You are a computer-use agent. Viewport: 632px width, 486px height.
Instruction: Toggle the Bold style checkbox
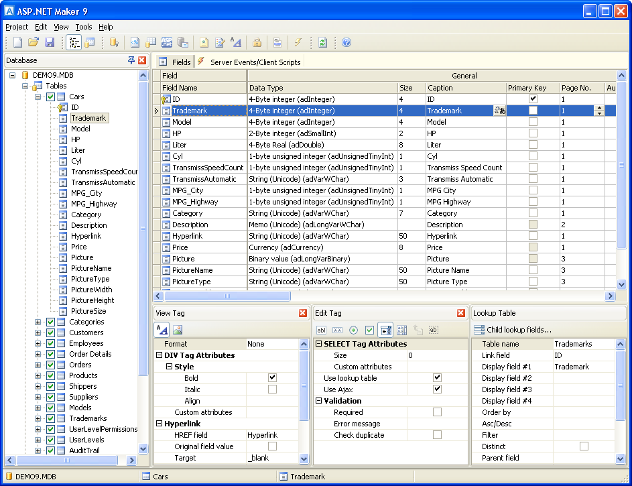pyautogui.click(x=272, y=377)
